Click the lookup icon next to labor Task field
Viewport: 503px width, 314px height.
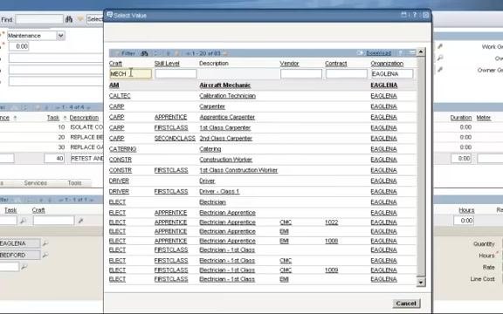(23, 221)
